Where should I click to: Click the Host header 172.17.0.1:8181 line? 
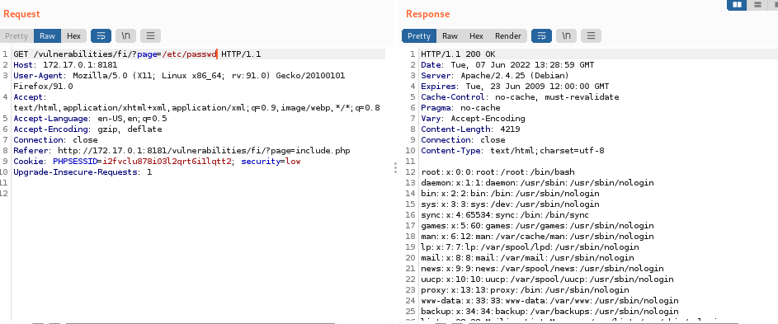pyautogui.click(x=65, y=65)
